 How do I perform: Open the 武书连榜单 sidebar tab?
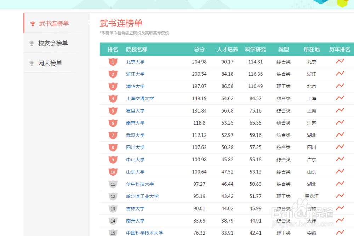56,23
